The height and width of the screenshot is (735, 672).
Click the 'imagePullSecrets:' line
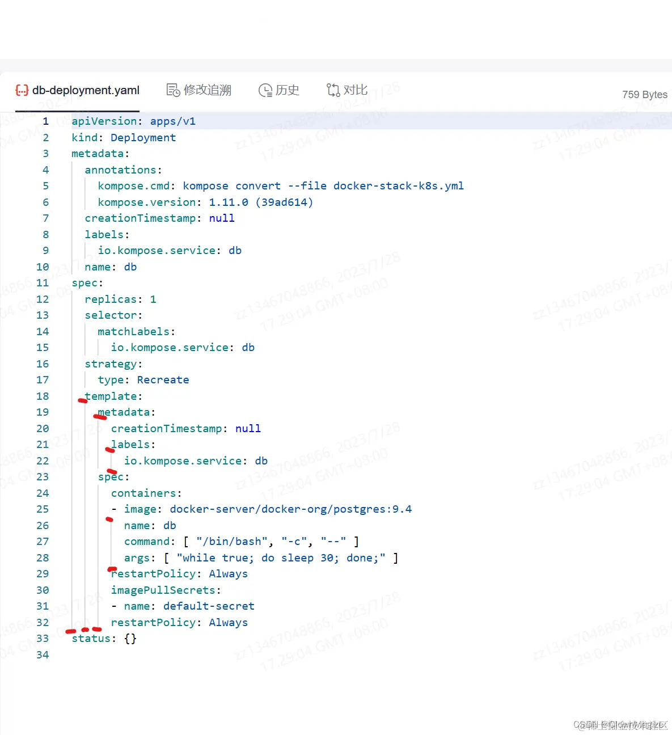166,590
